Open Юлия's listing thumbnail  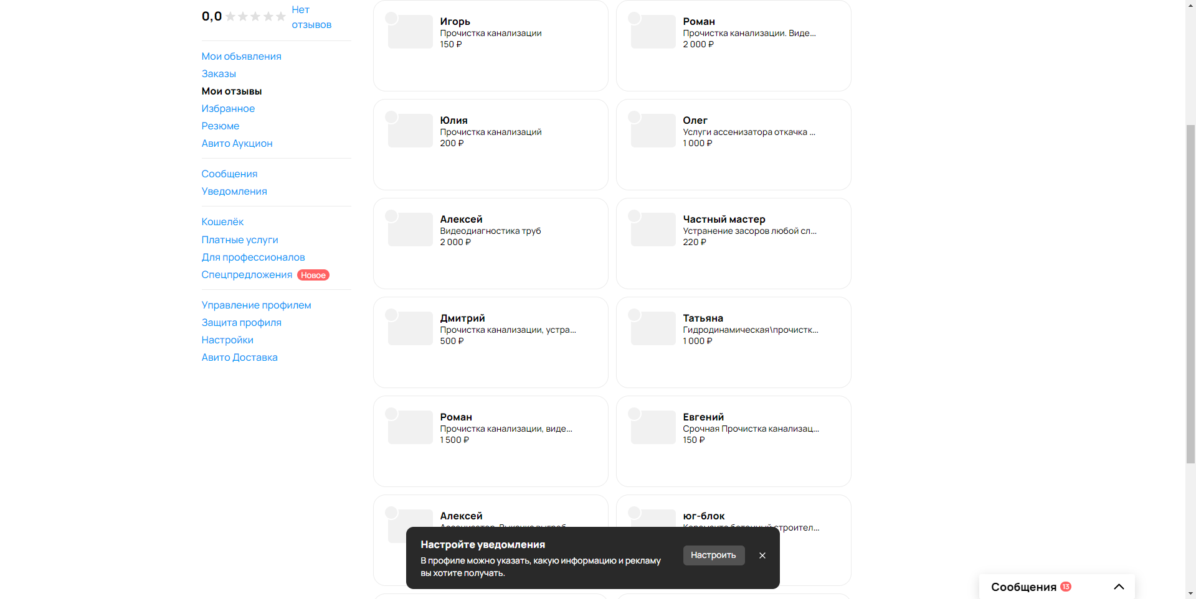click(411, 131)
